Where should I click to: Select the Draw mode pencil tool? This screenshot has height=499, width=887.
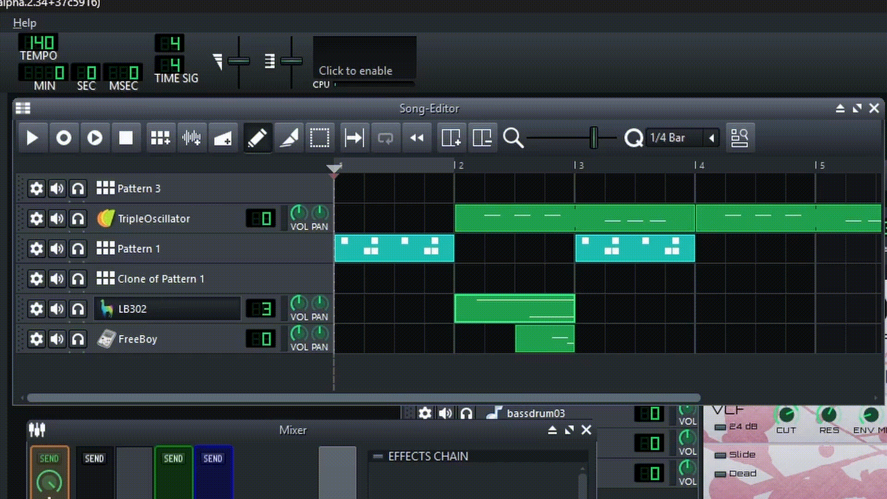(257, 138)
